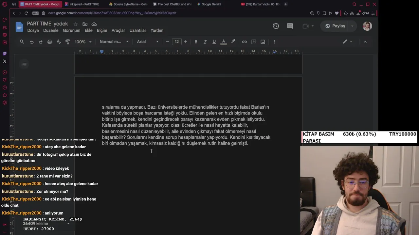419x235 pixels.
Task: Switch to the best ChatBot tab
Action: point(172,4)
